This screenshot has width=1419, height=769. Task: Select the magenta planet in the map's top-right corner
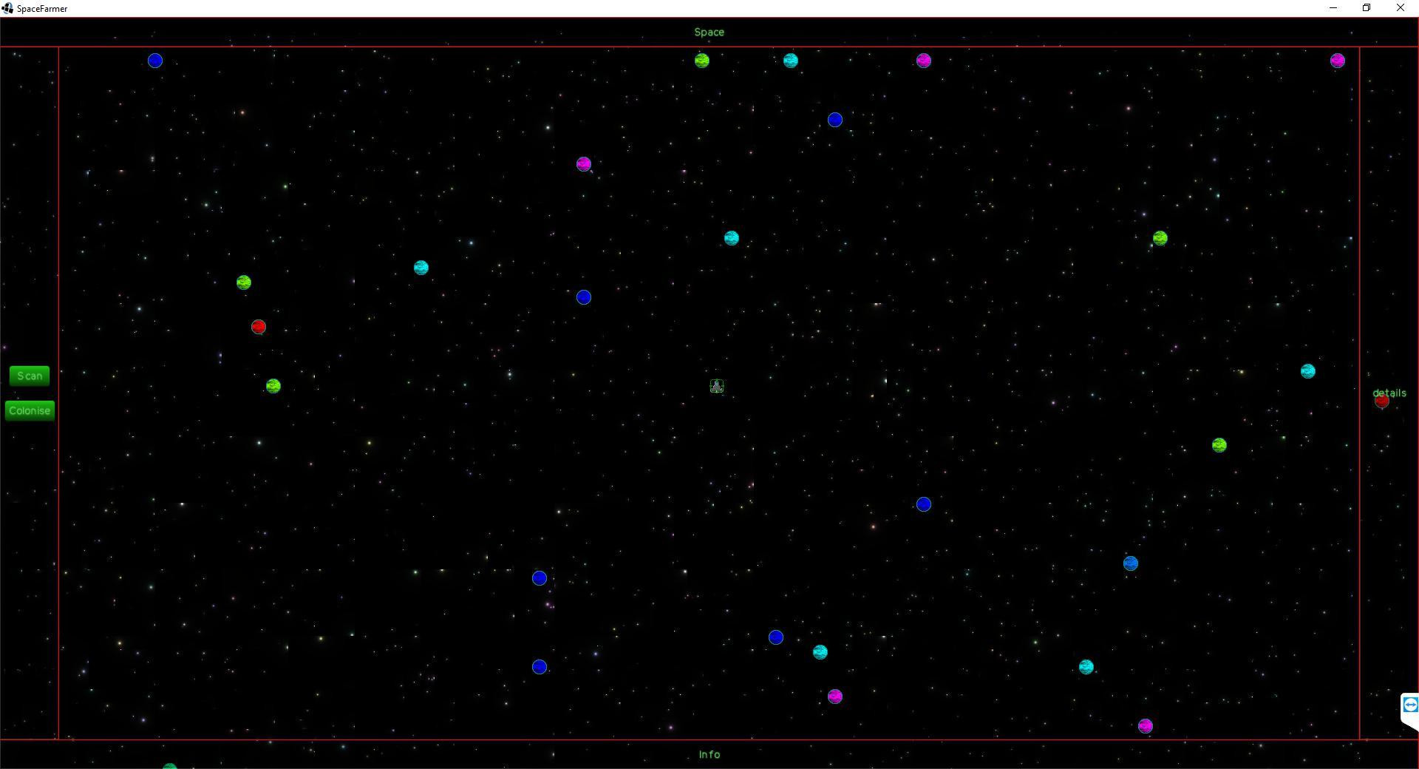(x=1338, y=61)
